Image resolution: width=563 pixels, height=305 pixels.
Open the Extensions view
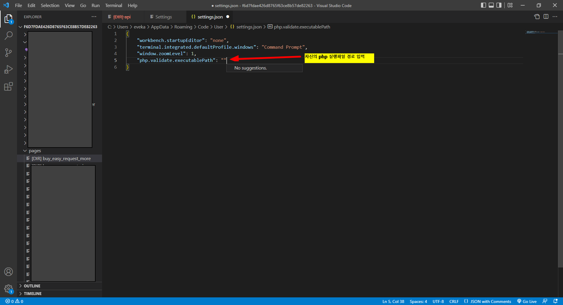click(9, 86)
